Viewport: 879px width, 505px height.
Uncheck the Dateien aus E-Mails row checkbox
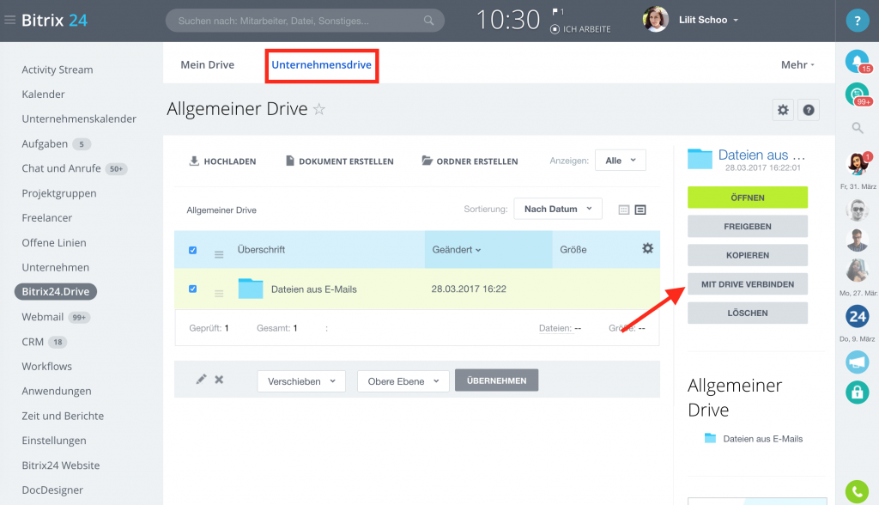[x=193, y=289]
